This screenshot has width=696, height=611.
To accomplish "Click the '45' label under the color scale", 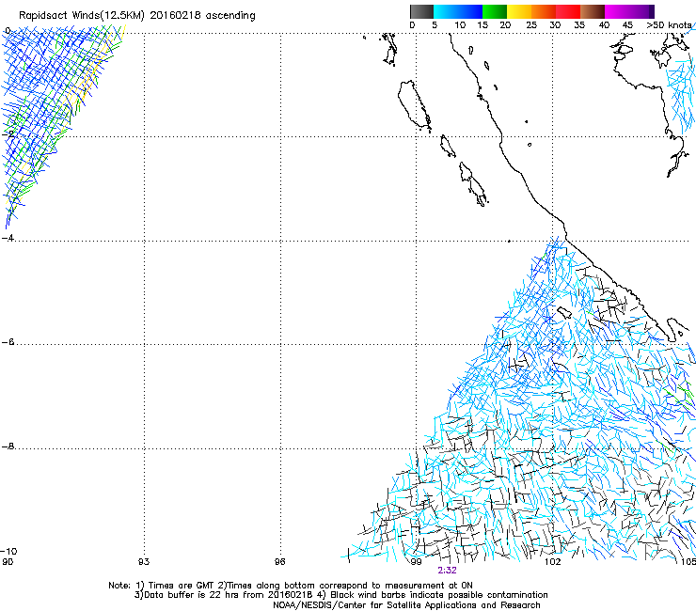I will pyautogui.click(x=627, y=25).
